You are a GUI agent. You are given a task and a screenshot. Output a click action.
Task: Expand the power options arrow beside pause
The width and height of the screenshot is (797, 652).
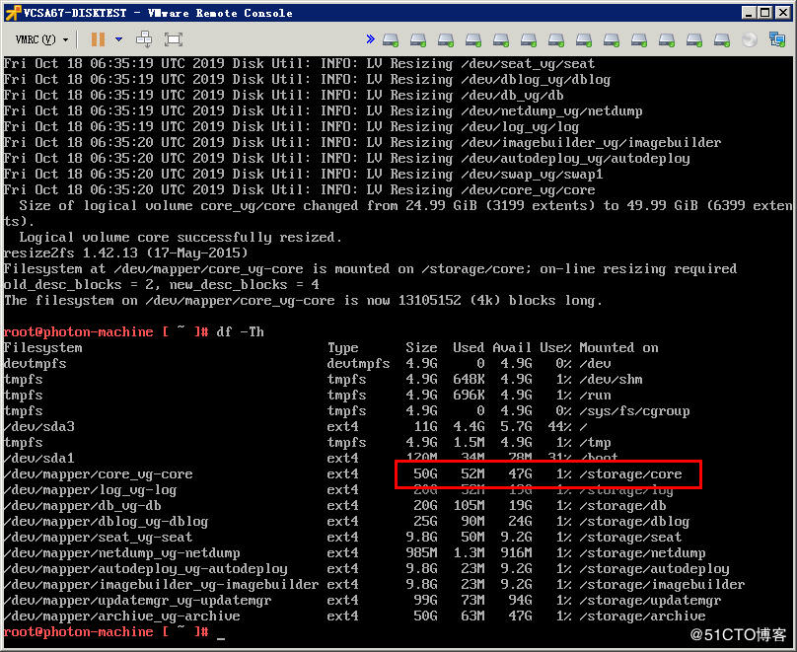pos(119,39)
